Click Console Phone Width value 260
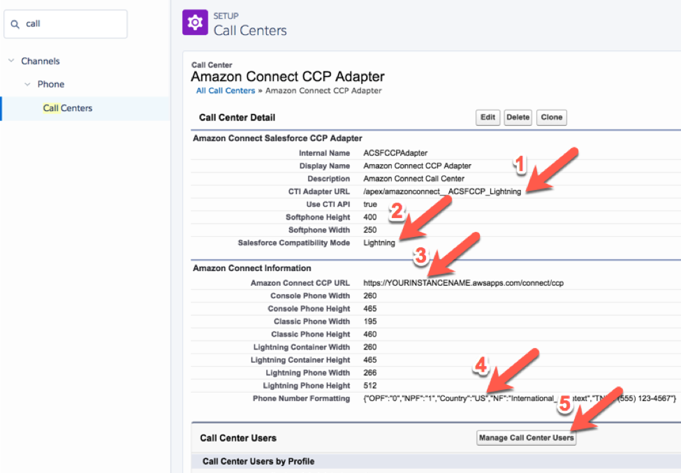The image size is (681, 473). tap(370, 296)
